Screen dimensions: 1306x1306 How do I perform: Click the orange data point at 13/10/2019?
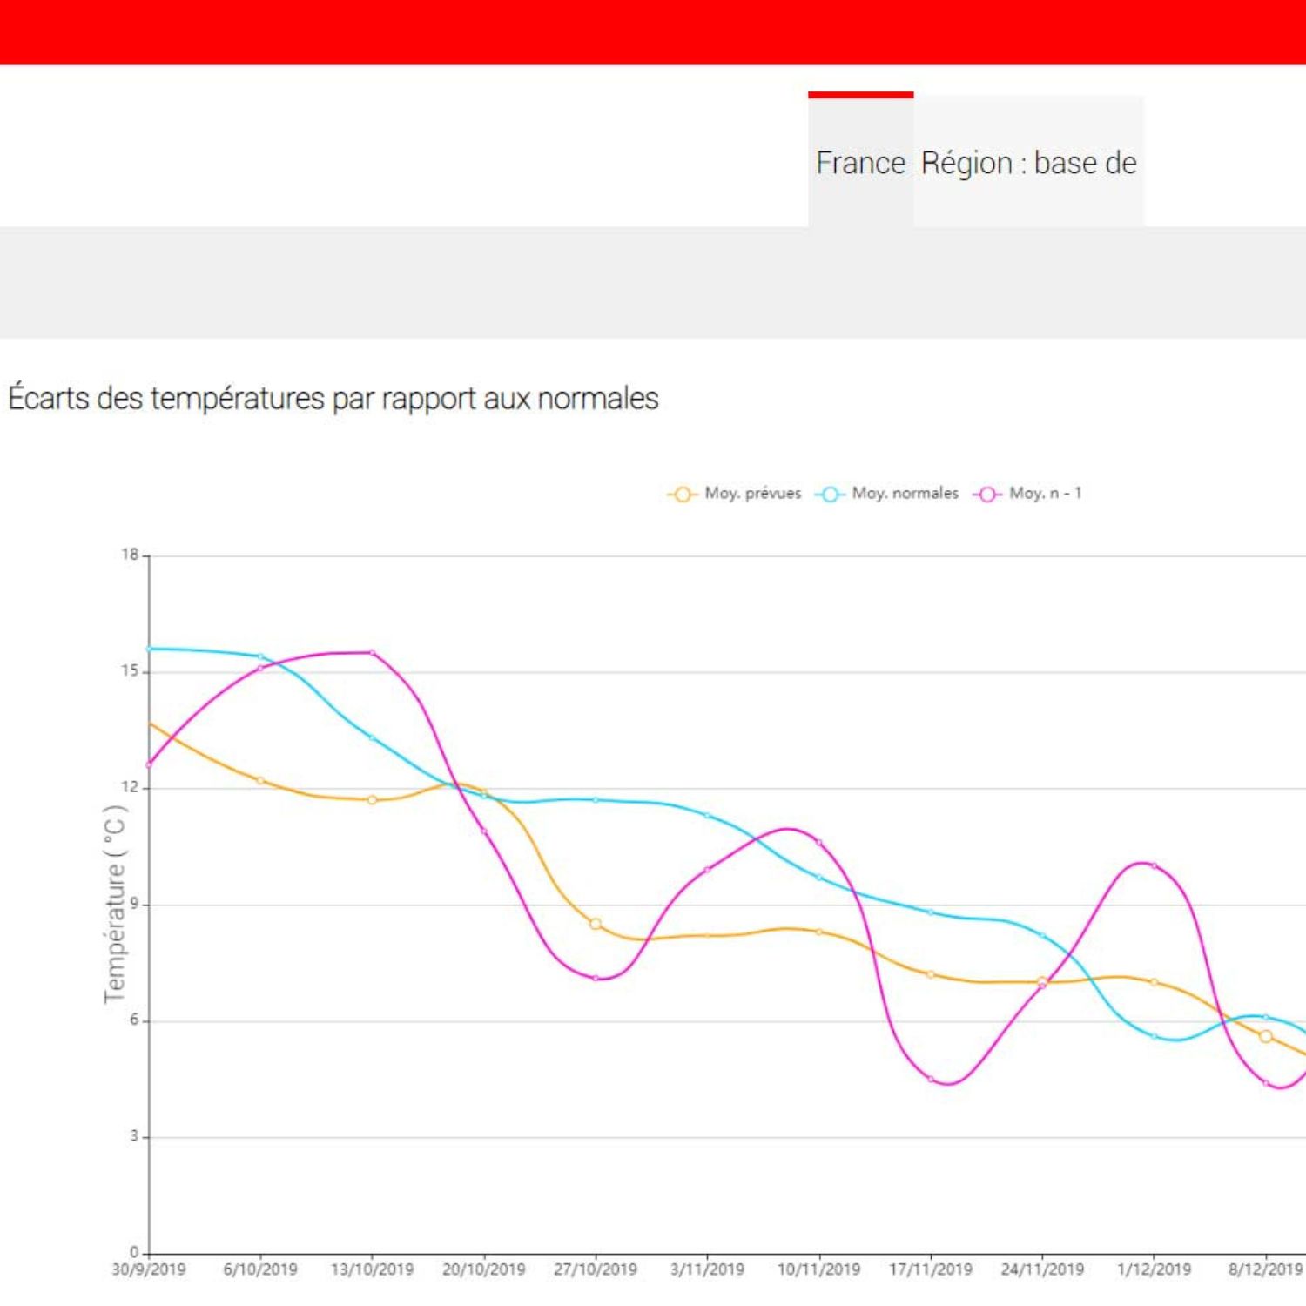[372, 799]
